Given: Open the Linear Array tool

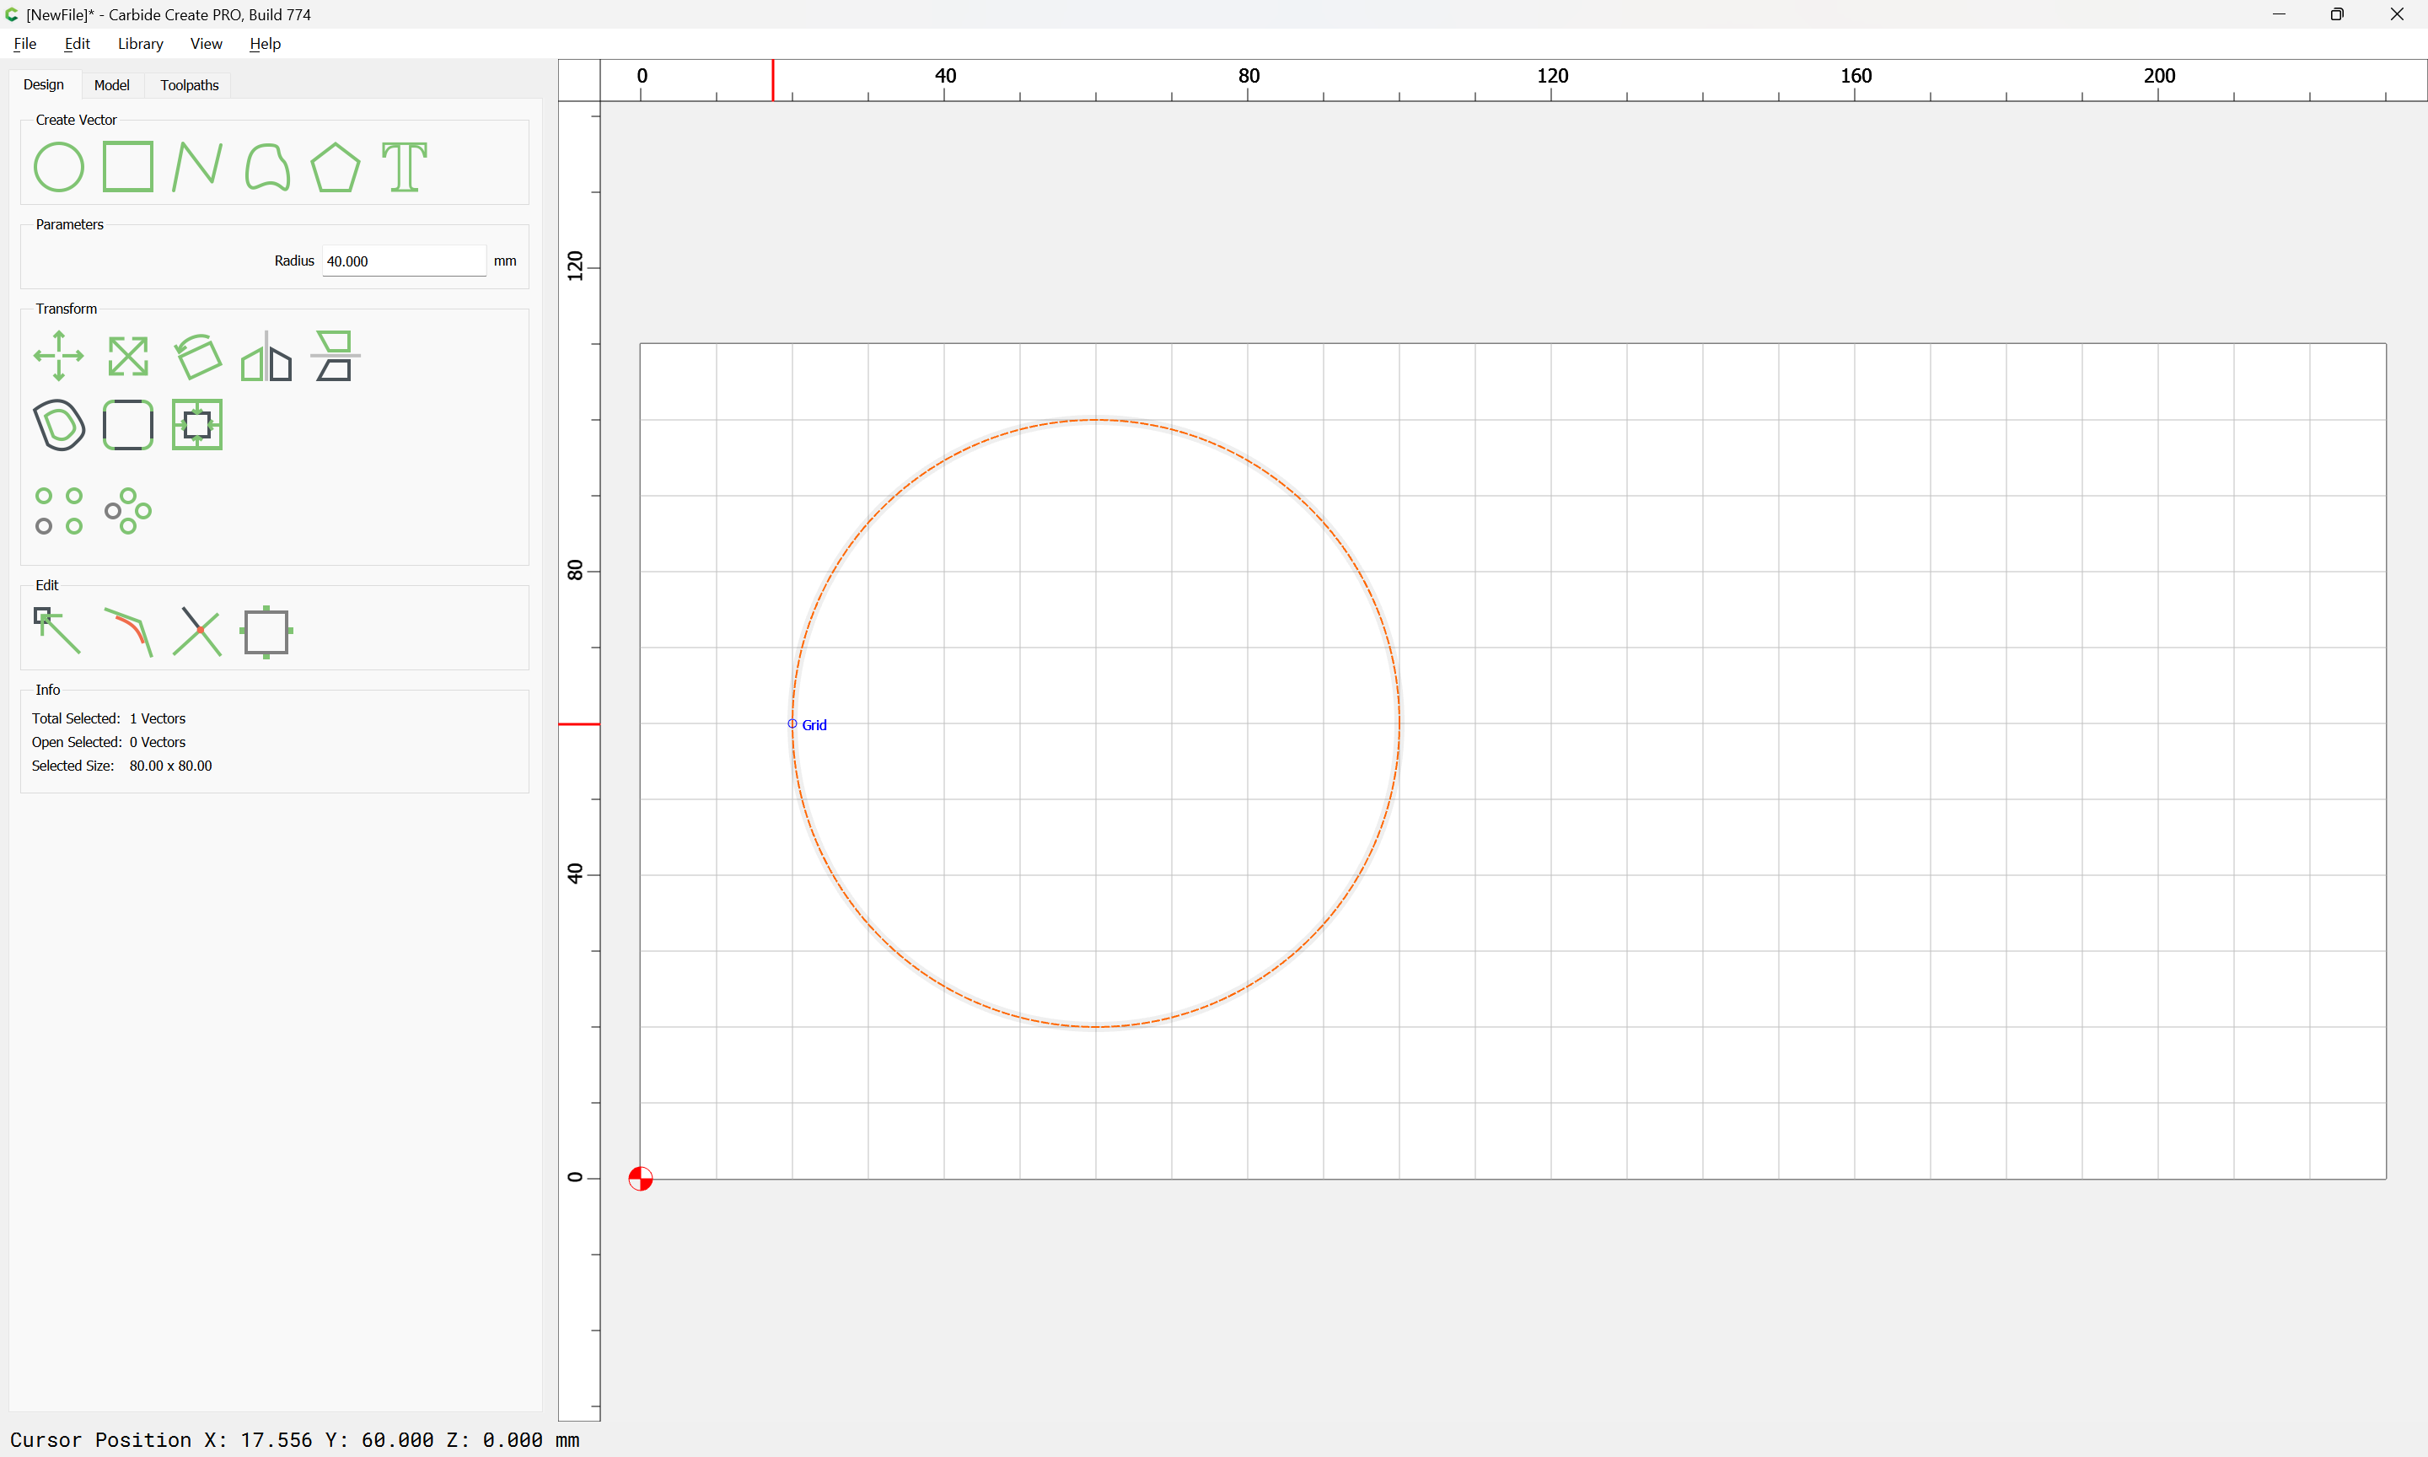Looking at the screenshot, I should pos(59,510).
